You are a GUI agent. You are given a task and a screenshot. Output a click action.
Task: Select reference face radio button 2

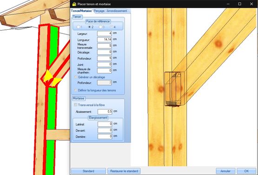(x=90, y=27)
